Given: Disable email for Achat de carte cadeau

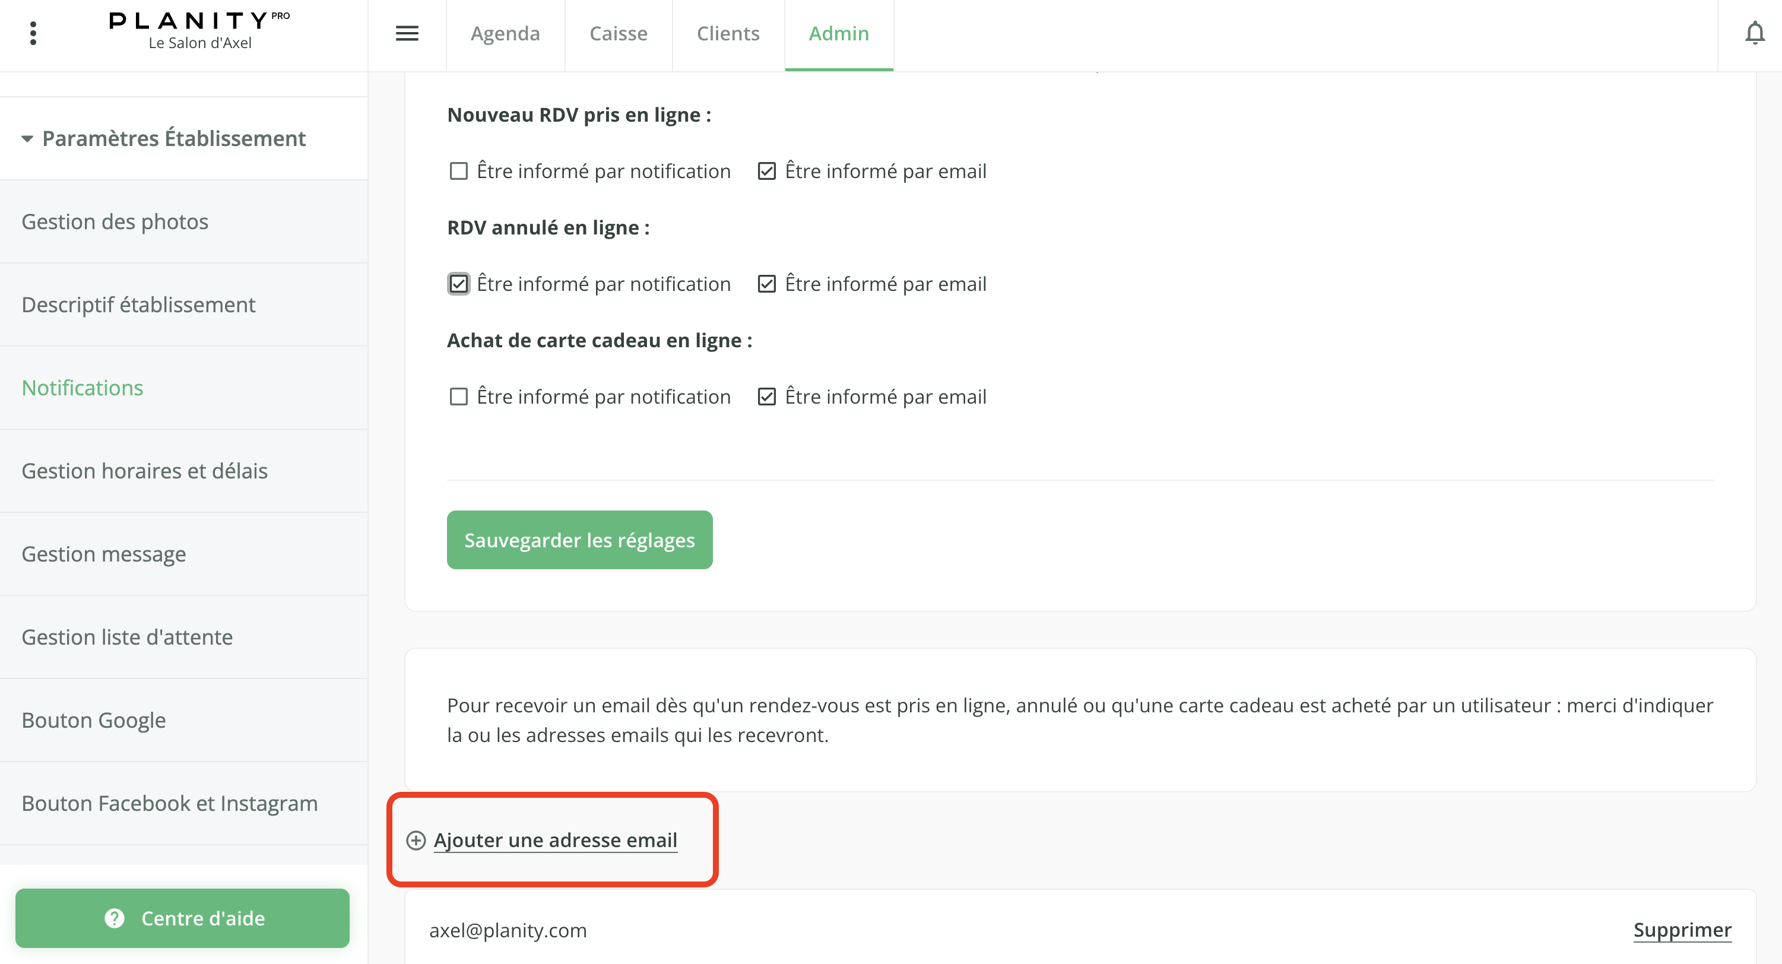Looking at the screenshot, I should tap(766, 397).
